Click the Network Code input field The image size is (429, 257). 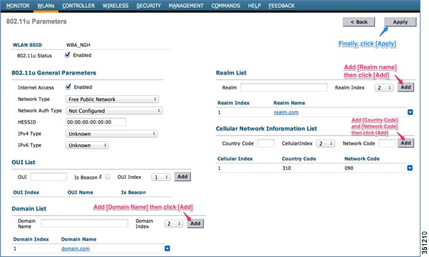point(387,143)
